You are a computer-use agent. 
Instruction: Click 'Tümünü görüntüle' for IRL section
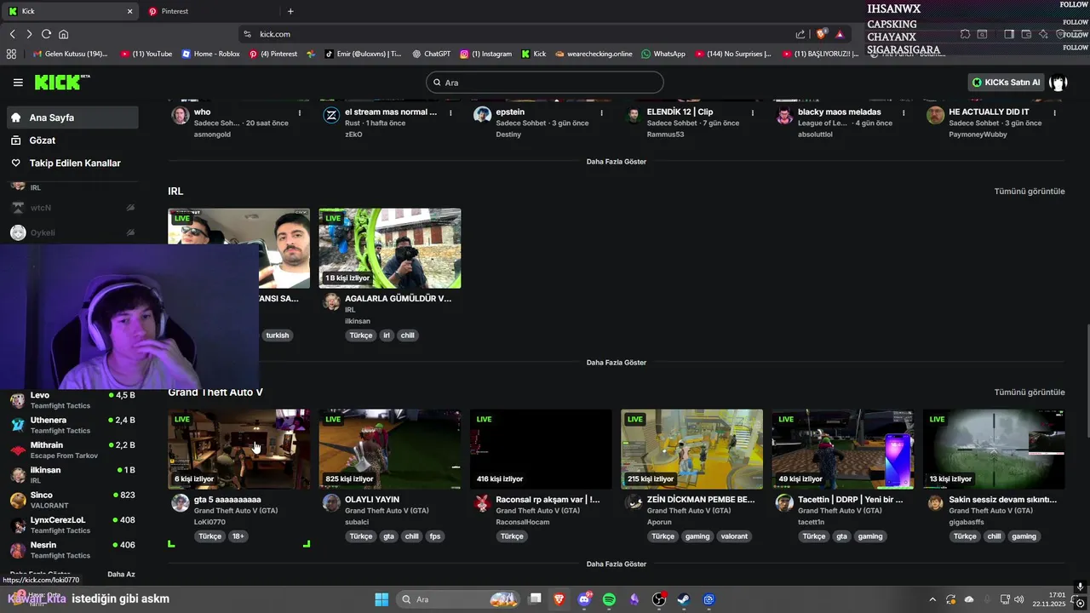point(1030,192)
